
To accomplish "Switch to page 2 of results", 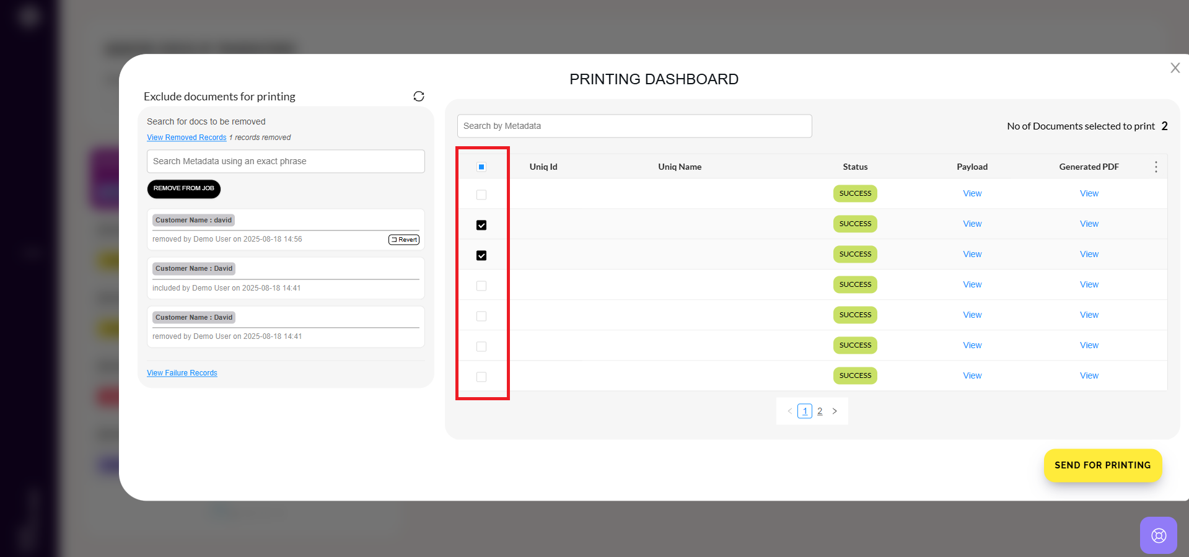I will click(820, 411).
